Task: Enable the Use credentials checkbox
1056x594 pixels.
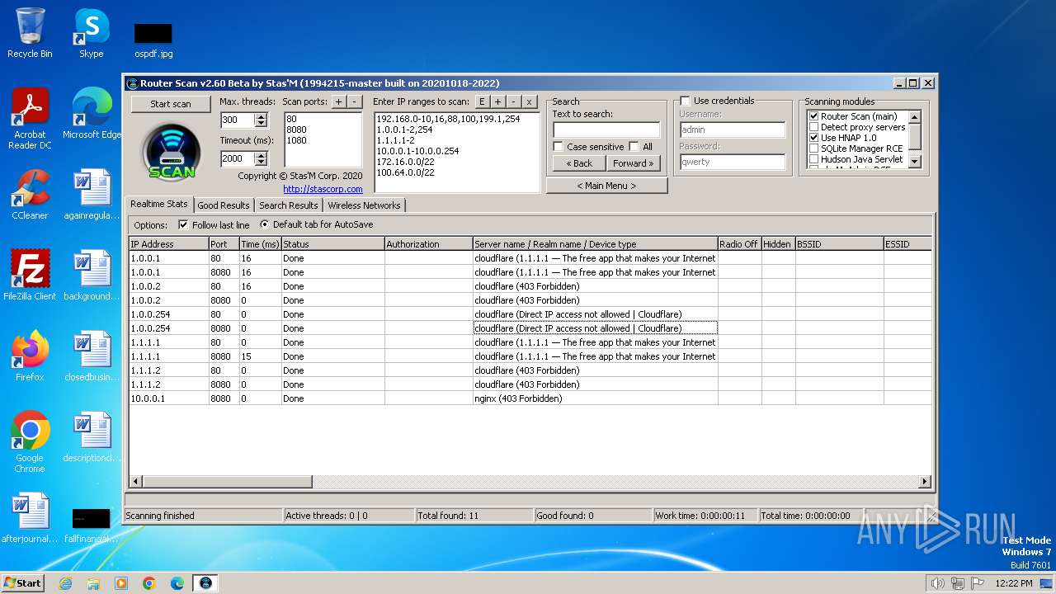Action: point(685,101)
